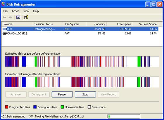
Task: Pause the defragmentation
Action: pos(62,94)
